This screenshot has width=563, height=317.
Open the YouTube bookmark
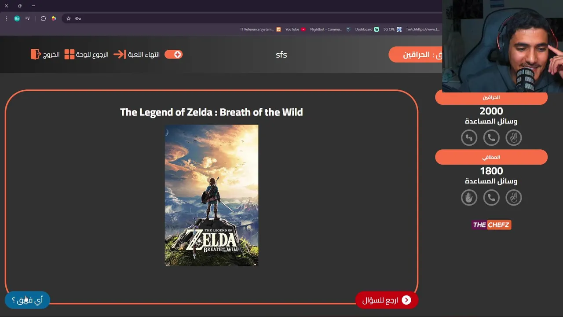[x=295, y=29]
